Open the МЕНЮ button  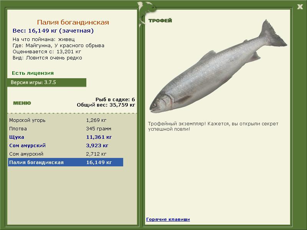(22, 103)
